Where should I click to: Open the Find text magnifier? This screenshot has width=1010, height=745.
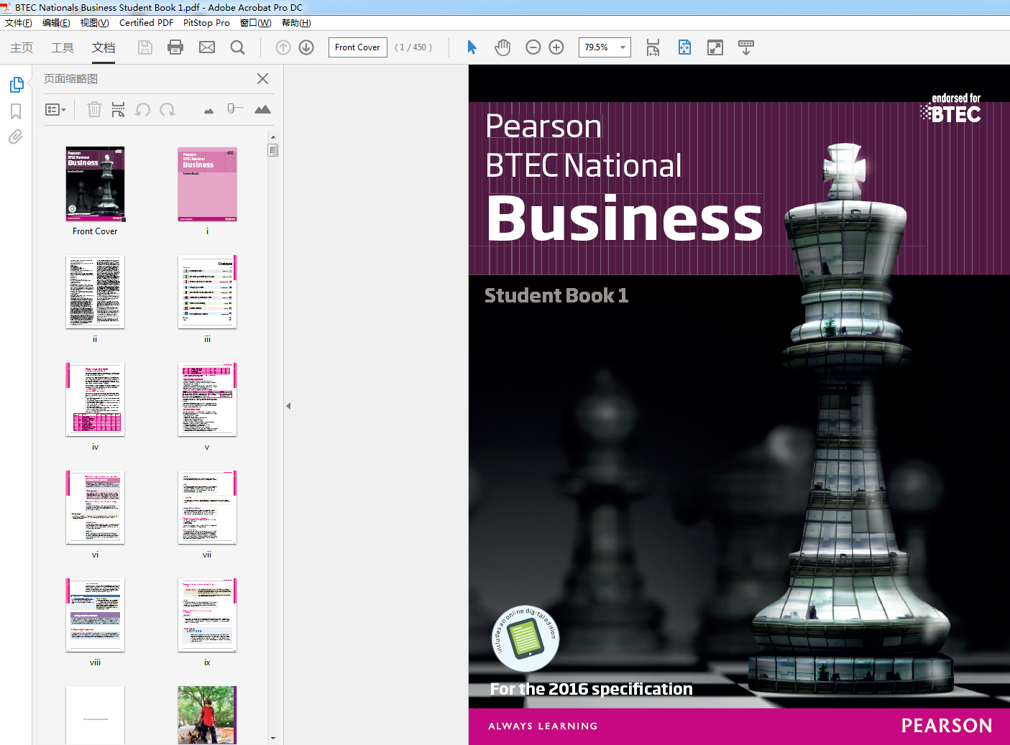point(237,47)
